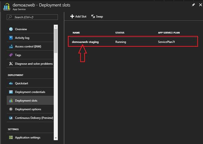Select the Tags icon
Screen dimensions: 203x144
(11, 55)
